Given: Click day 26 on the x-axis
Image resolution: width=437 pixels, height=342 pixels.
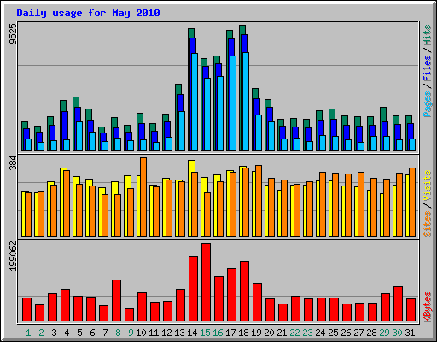Looking at the screenshot, I should point(346,333).
